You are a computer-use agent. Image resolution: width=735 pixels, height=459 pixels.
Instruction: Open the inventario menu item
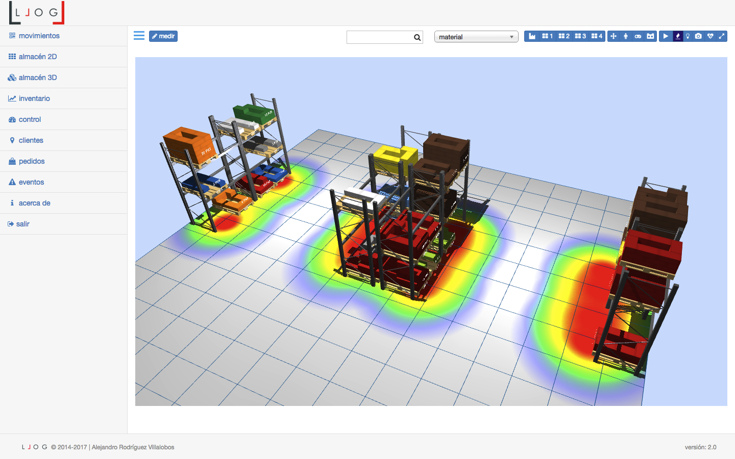click(x=34, y=98)
